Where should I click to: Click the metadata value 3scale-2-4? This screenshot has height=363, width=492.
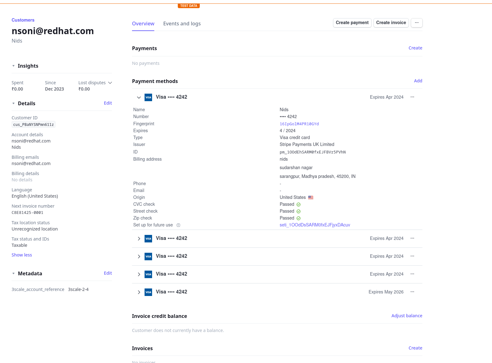78,289
